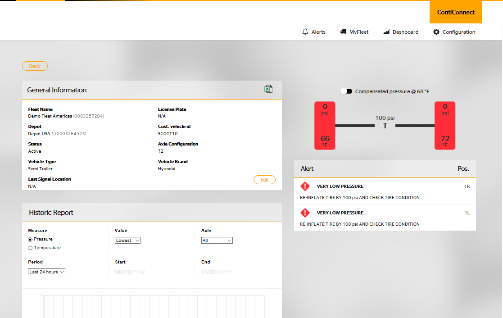Image resolution: width=503 pixels, height=318 pixels.
Task: Select the left tire showing 66 °F
Action: (x=325, y=126)
